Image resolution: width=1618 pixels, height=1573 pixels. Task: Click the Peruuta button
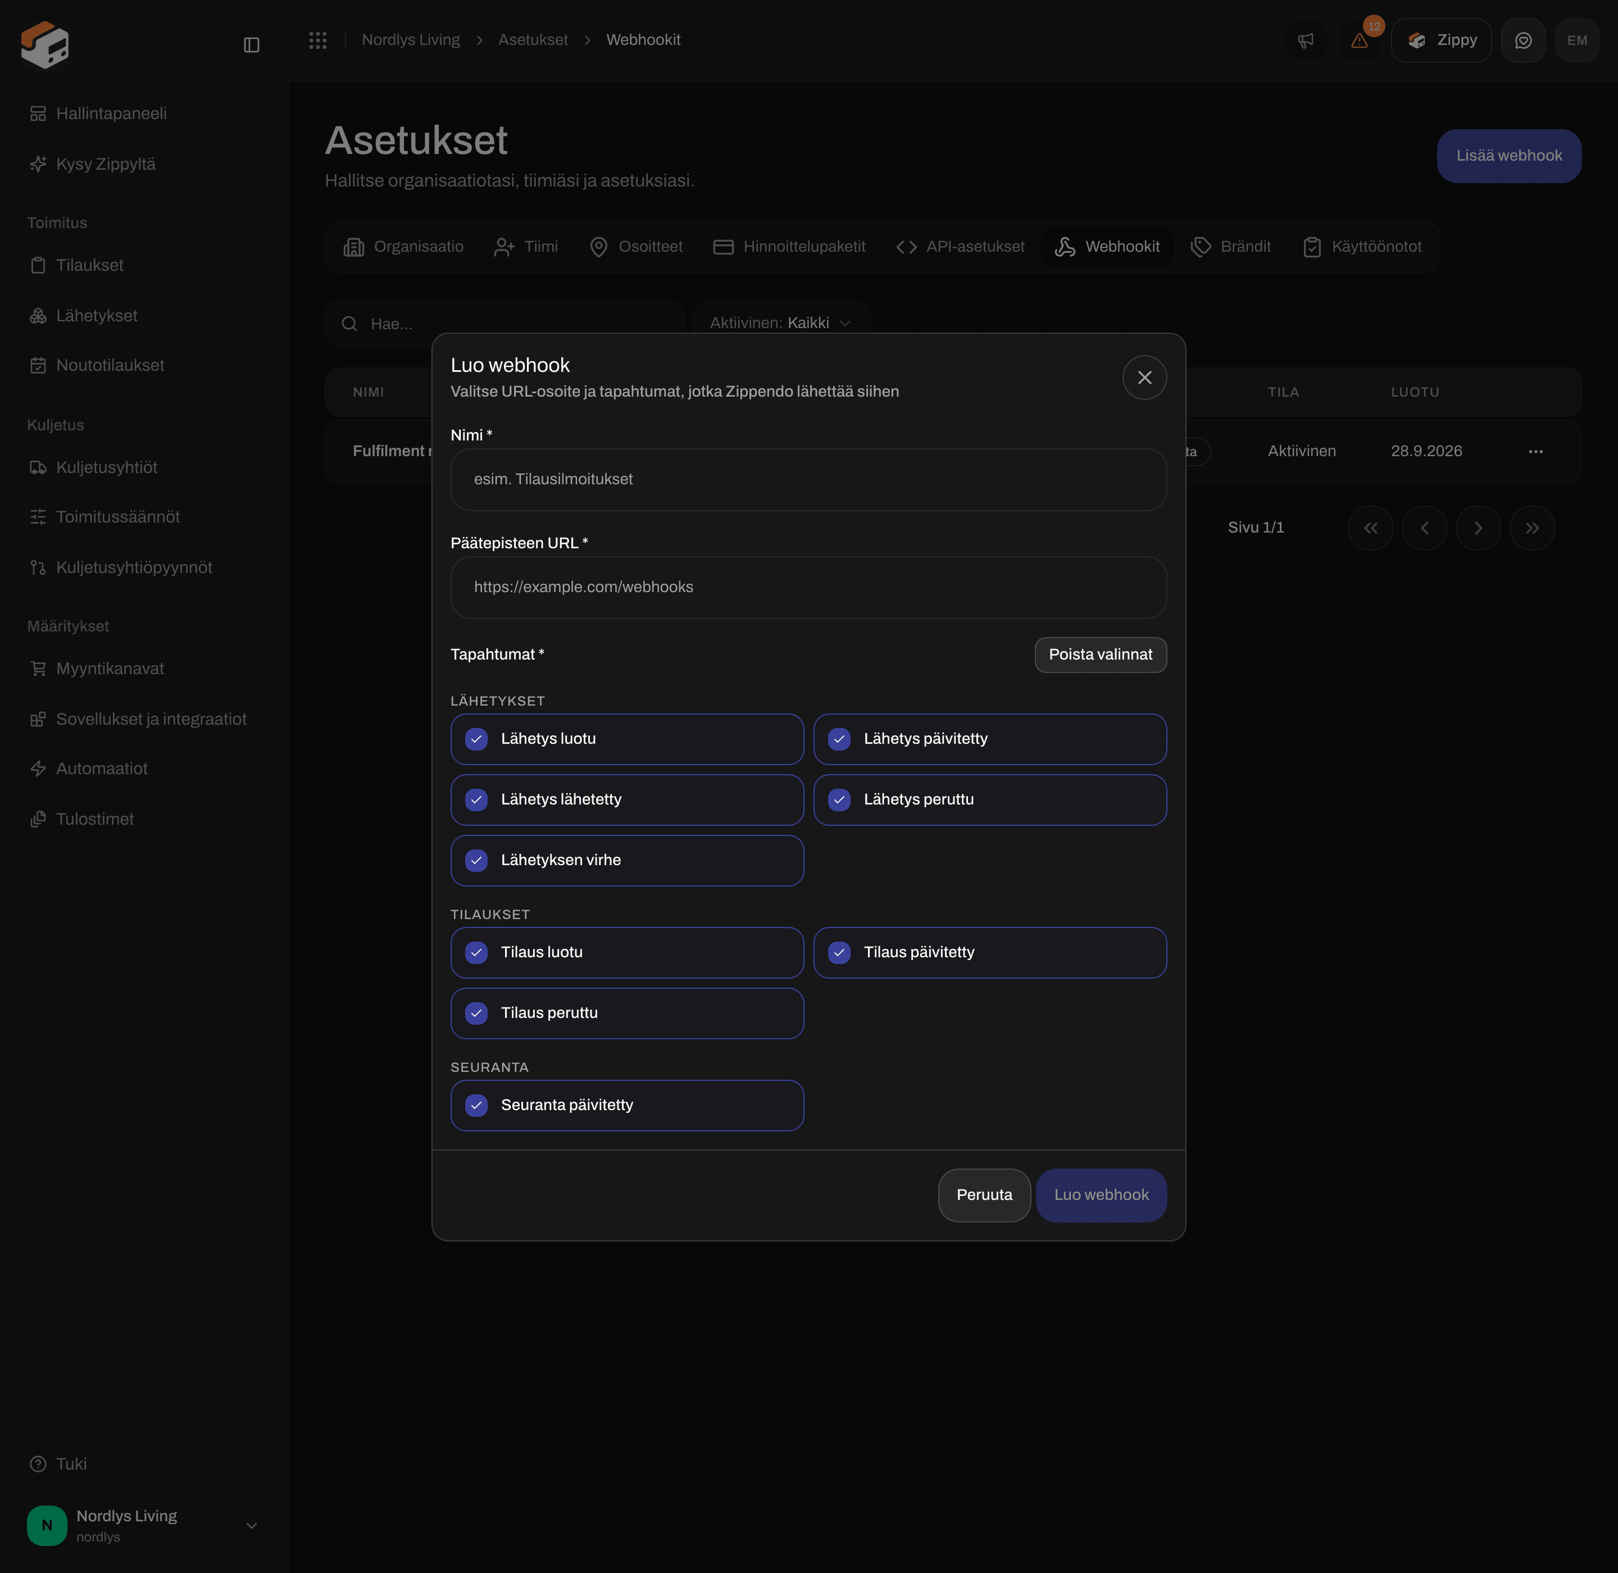coord(984,1194)
